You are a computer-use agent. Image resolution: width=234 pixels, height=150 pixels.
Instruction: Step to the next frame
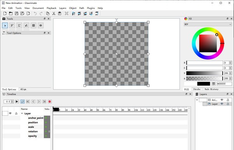coord(39,102)
